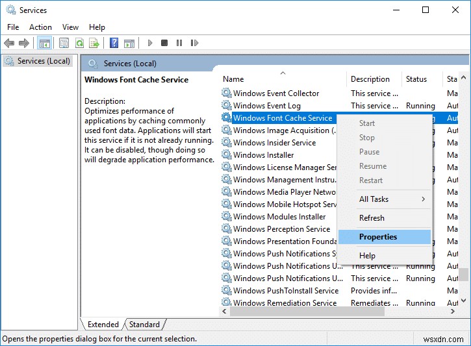Sort list by the Status column header
This screenshot has height=346, width=471.
click(416, 79)
